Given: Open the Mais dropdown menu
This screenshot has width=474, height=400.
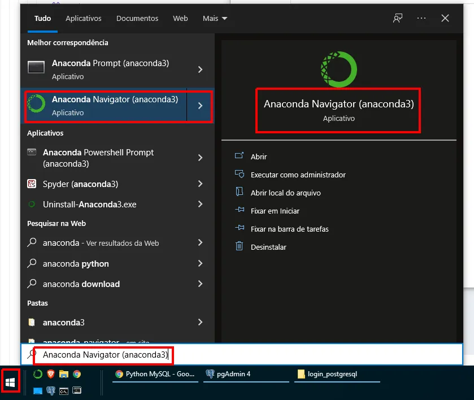Looking at the screenshot, I should click(x=215, y=19).
